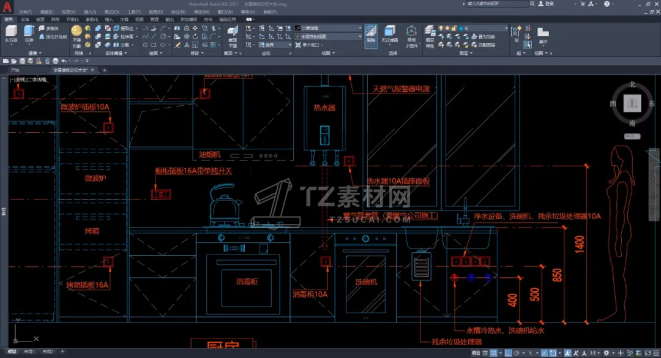Image resolution: width=661 pixels, height=358 pixels.
Task: Open the 世界 UCS coordinate dropdown
Action: pyautogui.click(x=275, y=45)
